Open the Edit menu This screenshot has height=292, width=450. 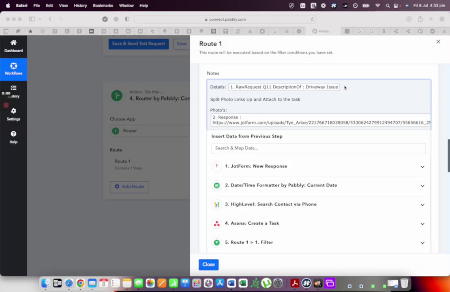pyautogui.click(x=49, y=5)
